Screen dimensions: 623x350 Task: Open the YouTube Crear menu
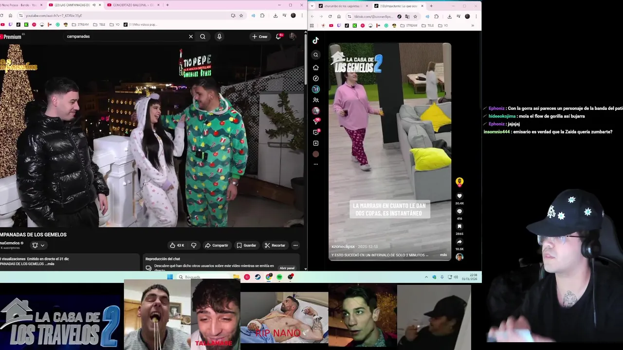(260, 36)
